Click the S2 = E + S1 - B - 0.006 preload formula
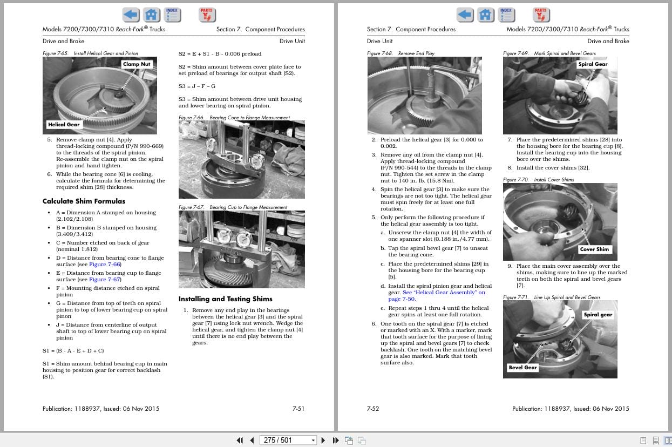 click(x=220, y=54)
